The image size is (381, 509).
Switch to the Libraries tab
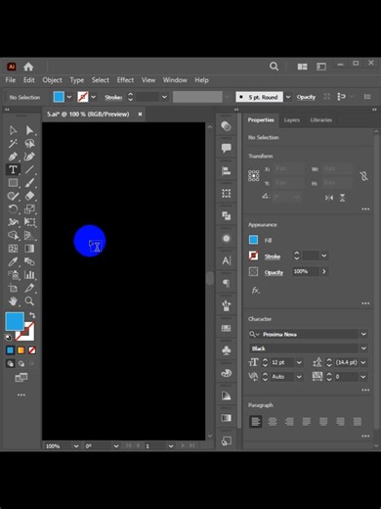pyautogui.click(x=321, y=120)
